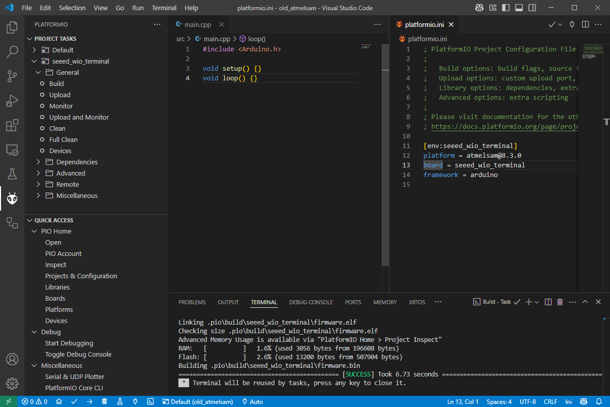Maximize panel size with up chevron
The image size is (610, 407).
click(x=585, y=302)
